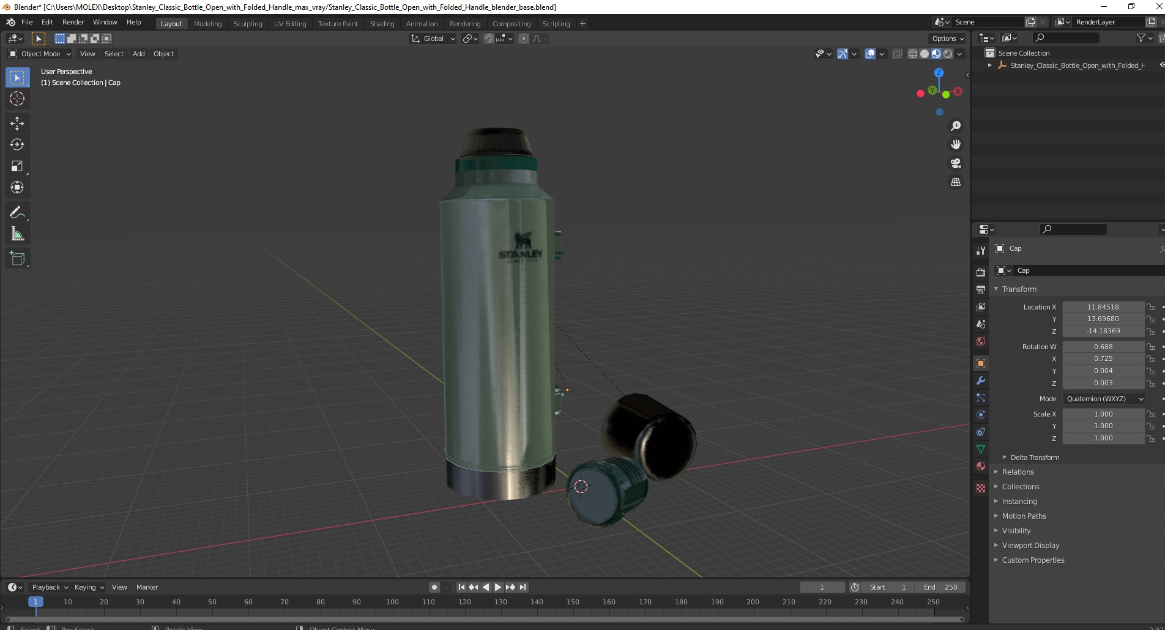Click the Add Cube tool
Screen dimensions: 1165x630
[17, 259]
